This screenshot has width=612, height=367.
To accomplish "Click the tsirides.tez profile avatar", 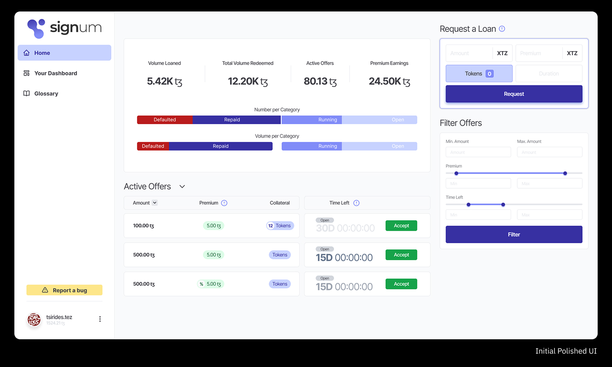I will pyautogui.click(x=34, y=320).
